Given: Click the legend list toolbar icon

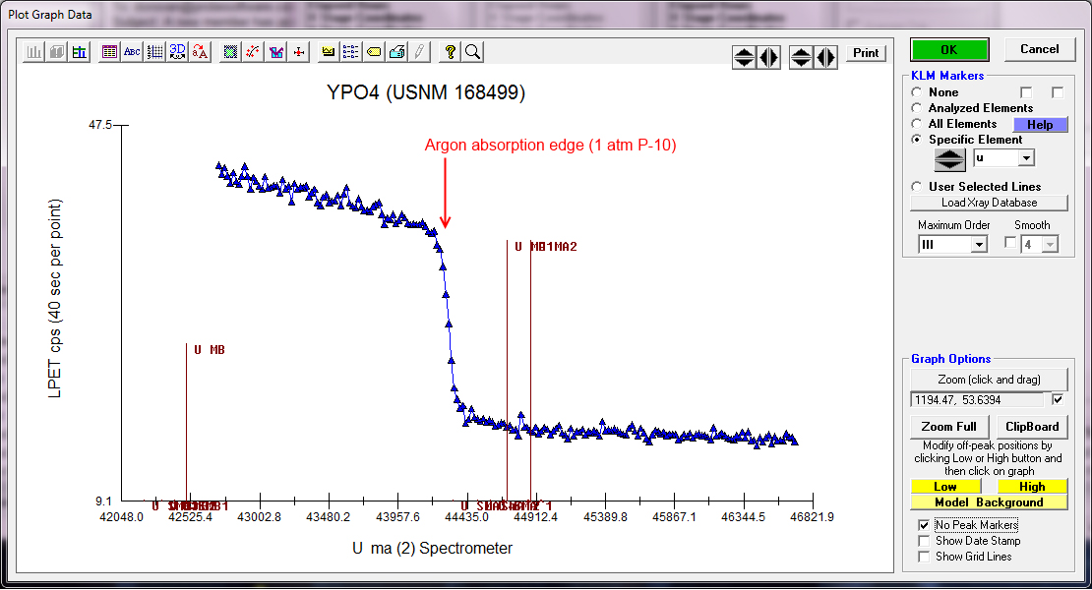Looking at the screenshot, I should (351, 52).
